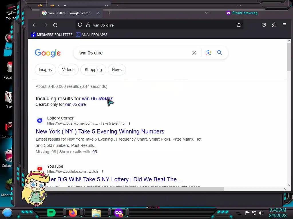Click into the Google search field
The image size is (293, 219).
click(x=134, y=53)
